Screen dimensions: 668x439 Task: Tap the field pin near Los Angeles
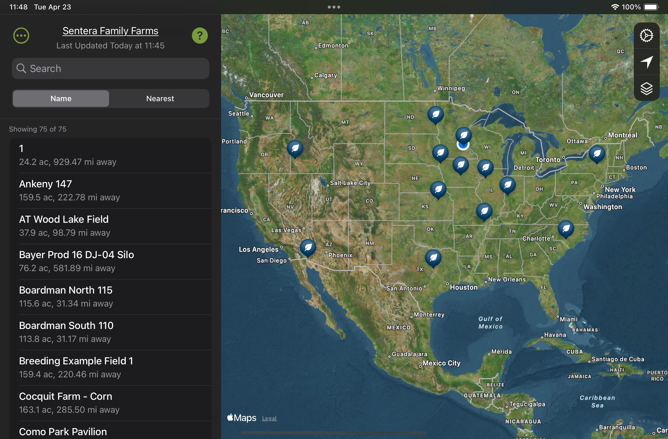pos(308,247)
